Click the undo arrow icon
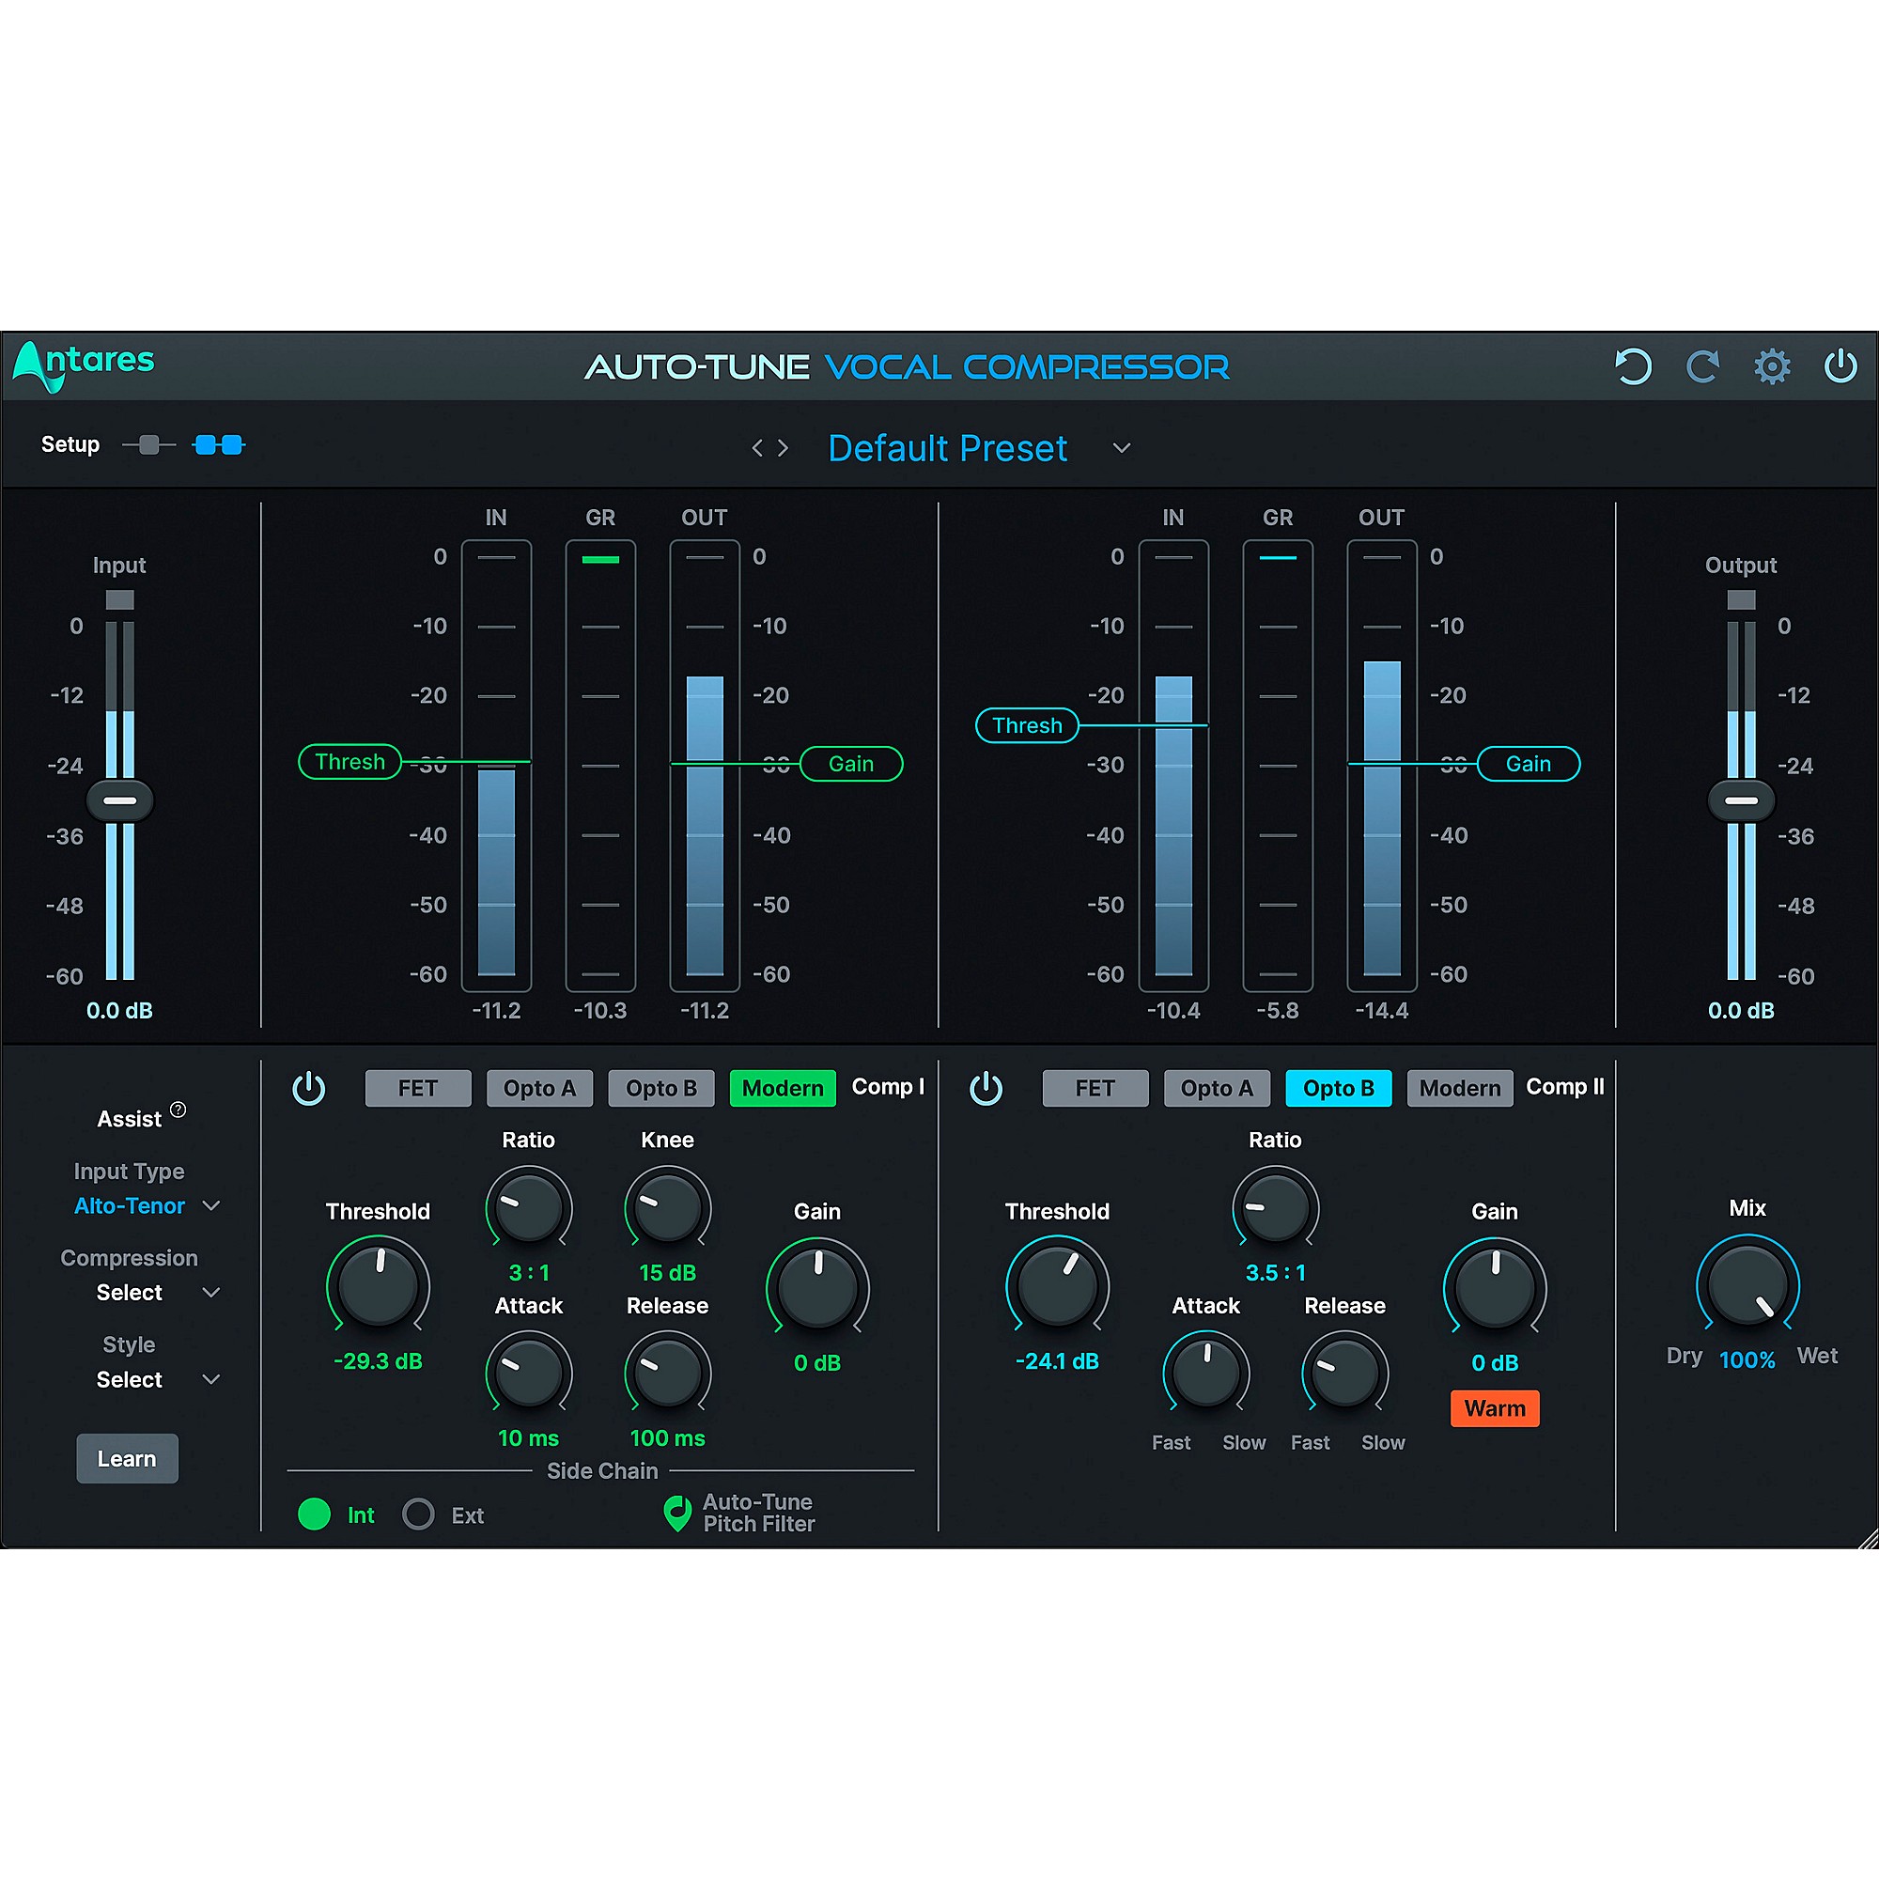 [x=1633, y=366]
